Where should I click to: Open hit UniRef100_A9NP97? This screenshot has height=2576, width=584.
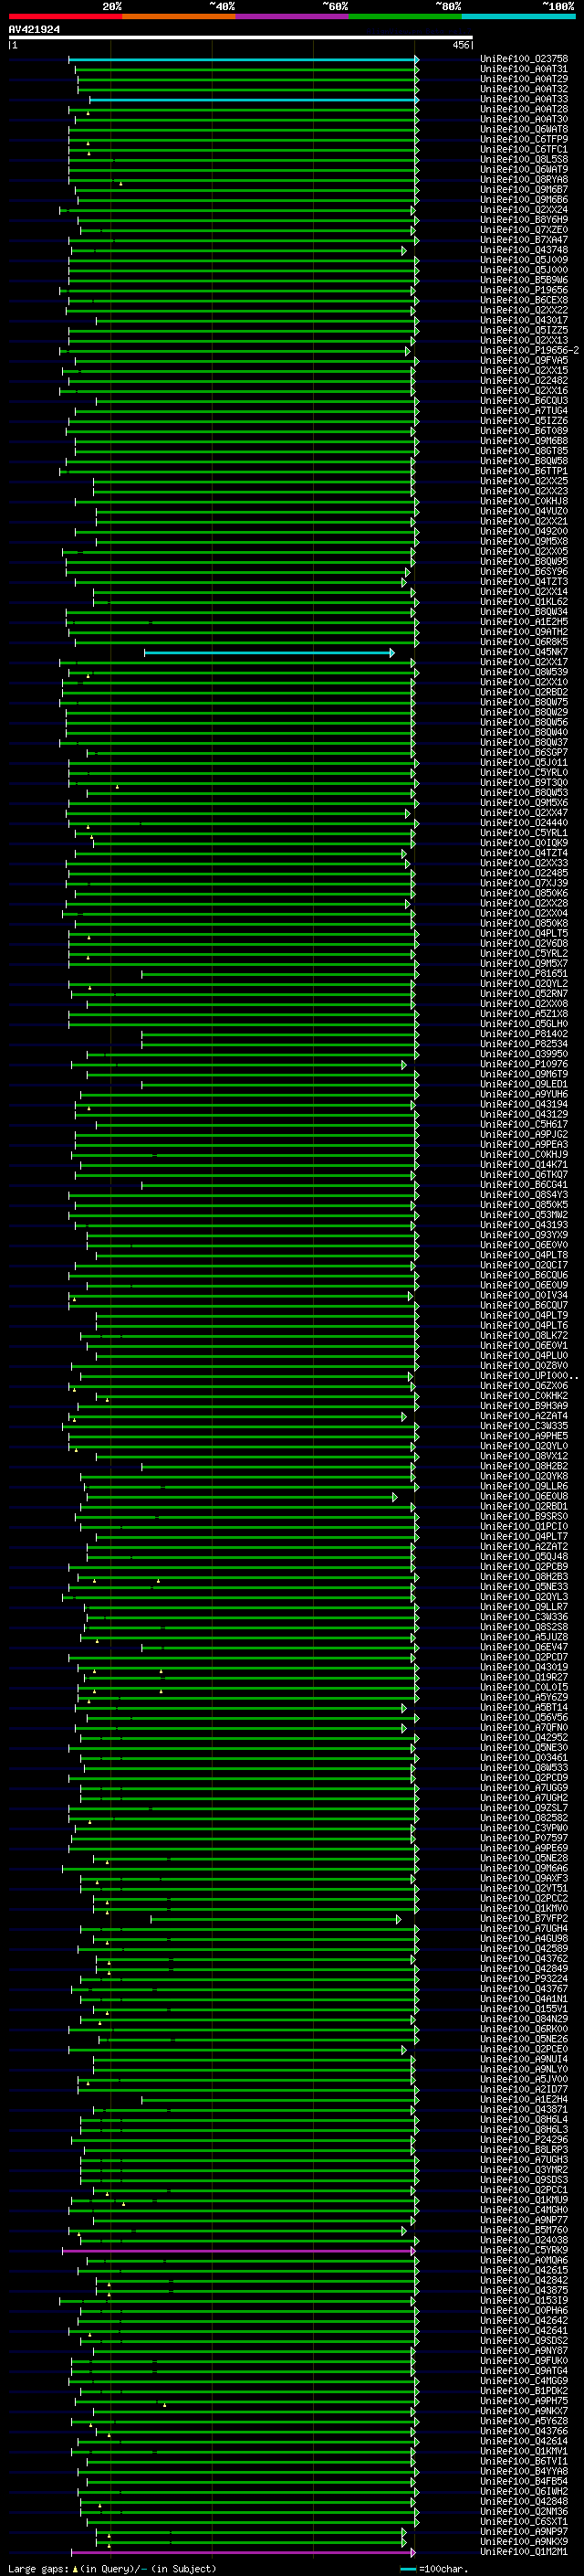[x=524, y=2531]
